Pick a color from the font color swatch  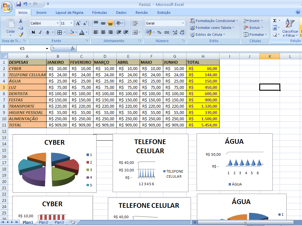tap(83, 32)
